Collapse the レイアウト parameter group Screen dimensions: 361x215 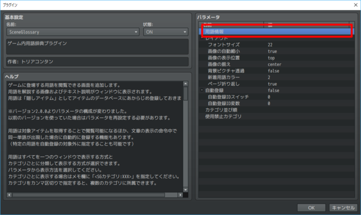202,38
